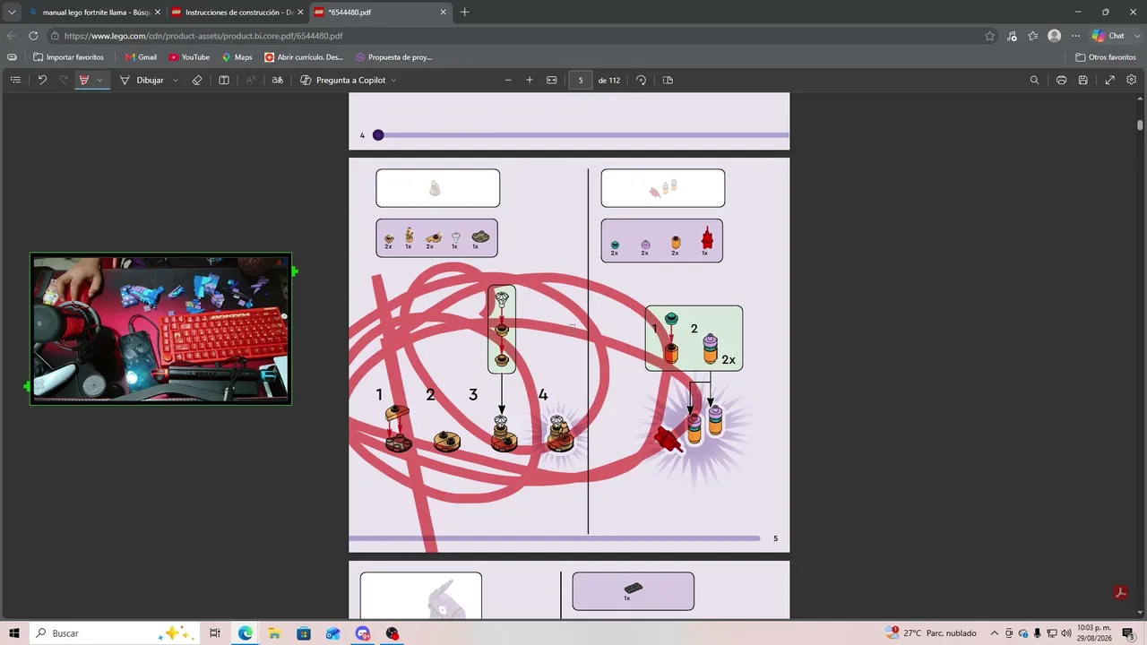Save the PDF document
This screenshot has height=645, width=1147.
coord(1083,80)
